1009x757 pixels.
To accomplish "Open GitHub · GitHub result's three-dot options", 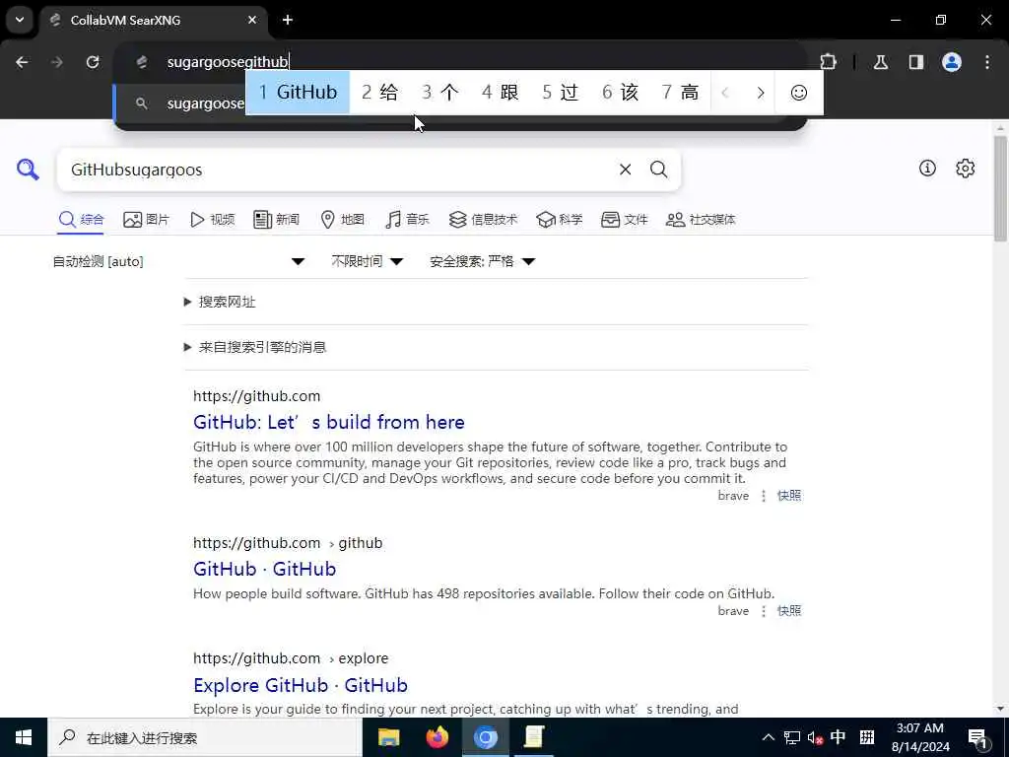I will (764, 611).
